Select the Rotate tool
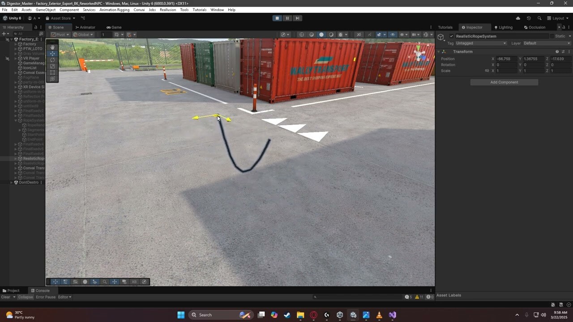The image size is (573, 322). pos(52,59)
